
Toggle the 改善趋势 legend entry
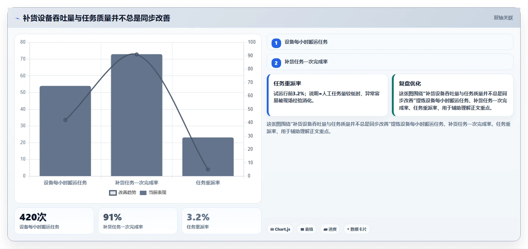(x=123, y=193)
